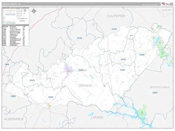Screen dimensions: 175x131
Task: Select ZIP label 22567 on the map
Action: point(122,70)
